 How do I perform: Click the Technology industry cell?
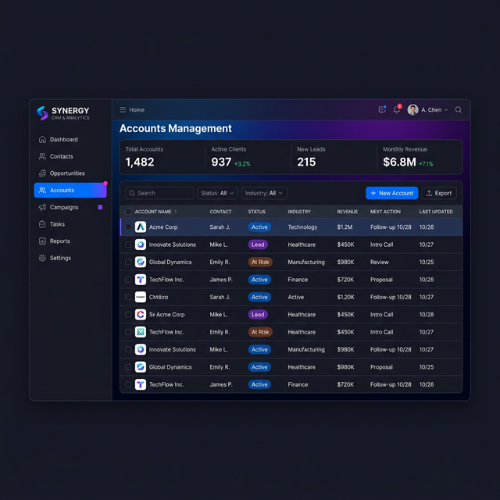(x=302, y=227)
